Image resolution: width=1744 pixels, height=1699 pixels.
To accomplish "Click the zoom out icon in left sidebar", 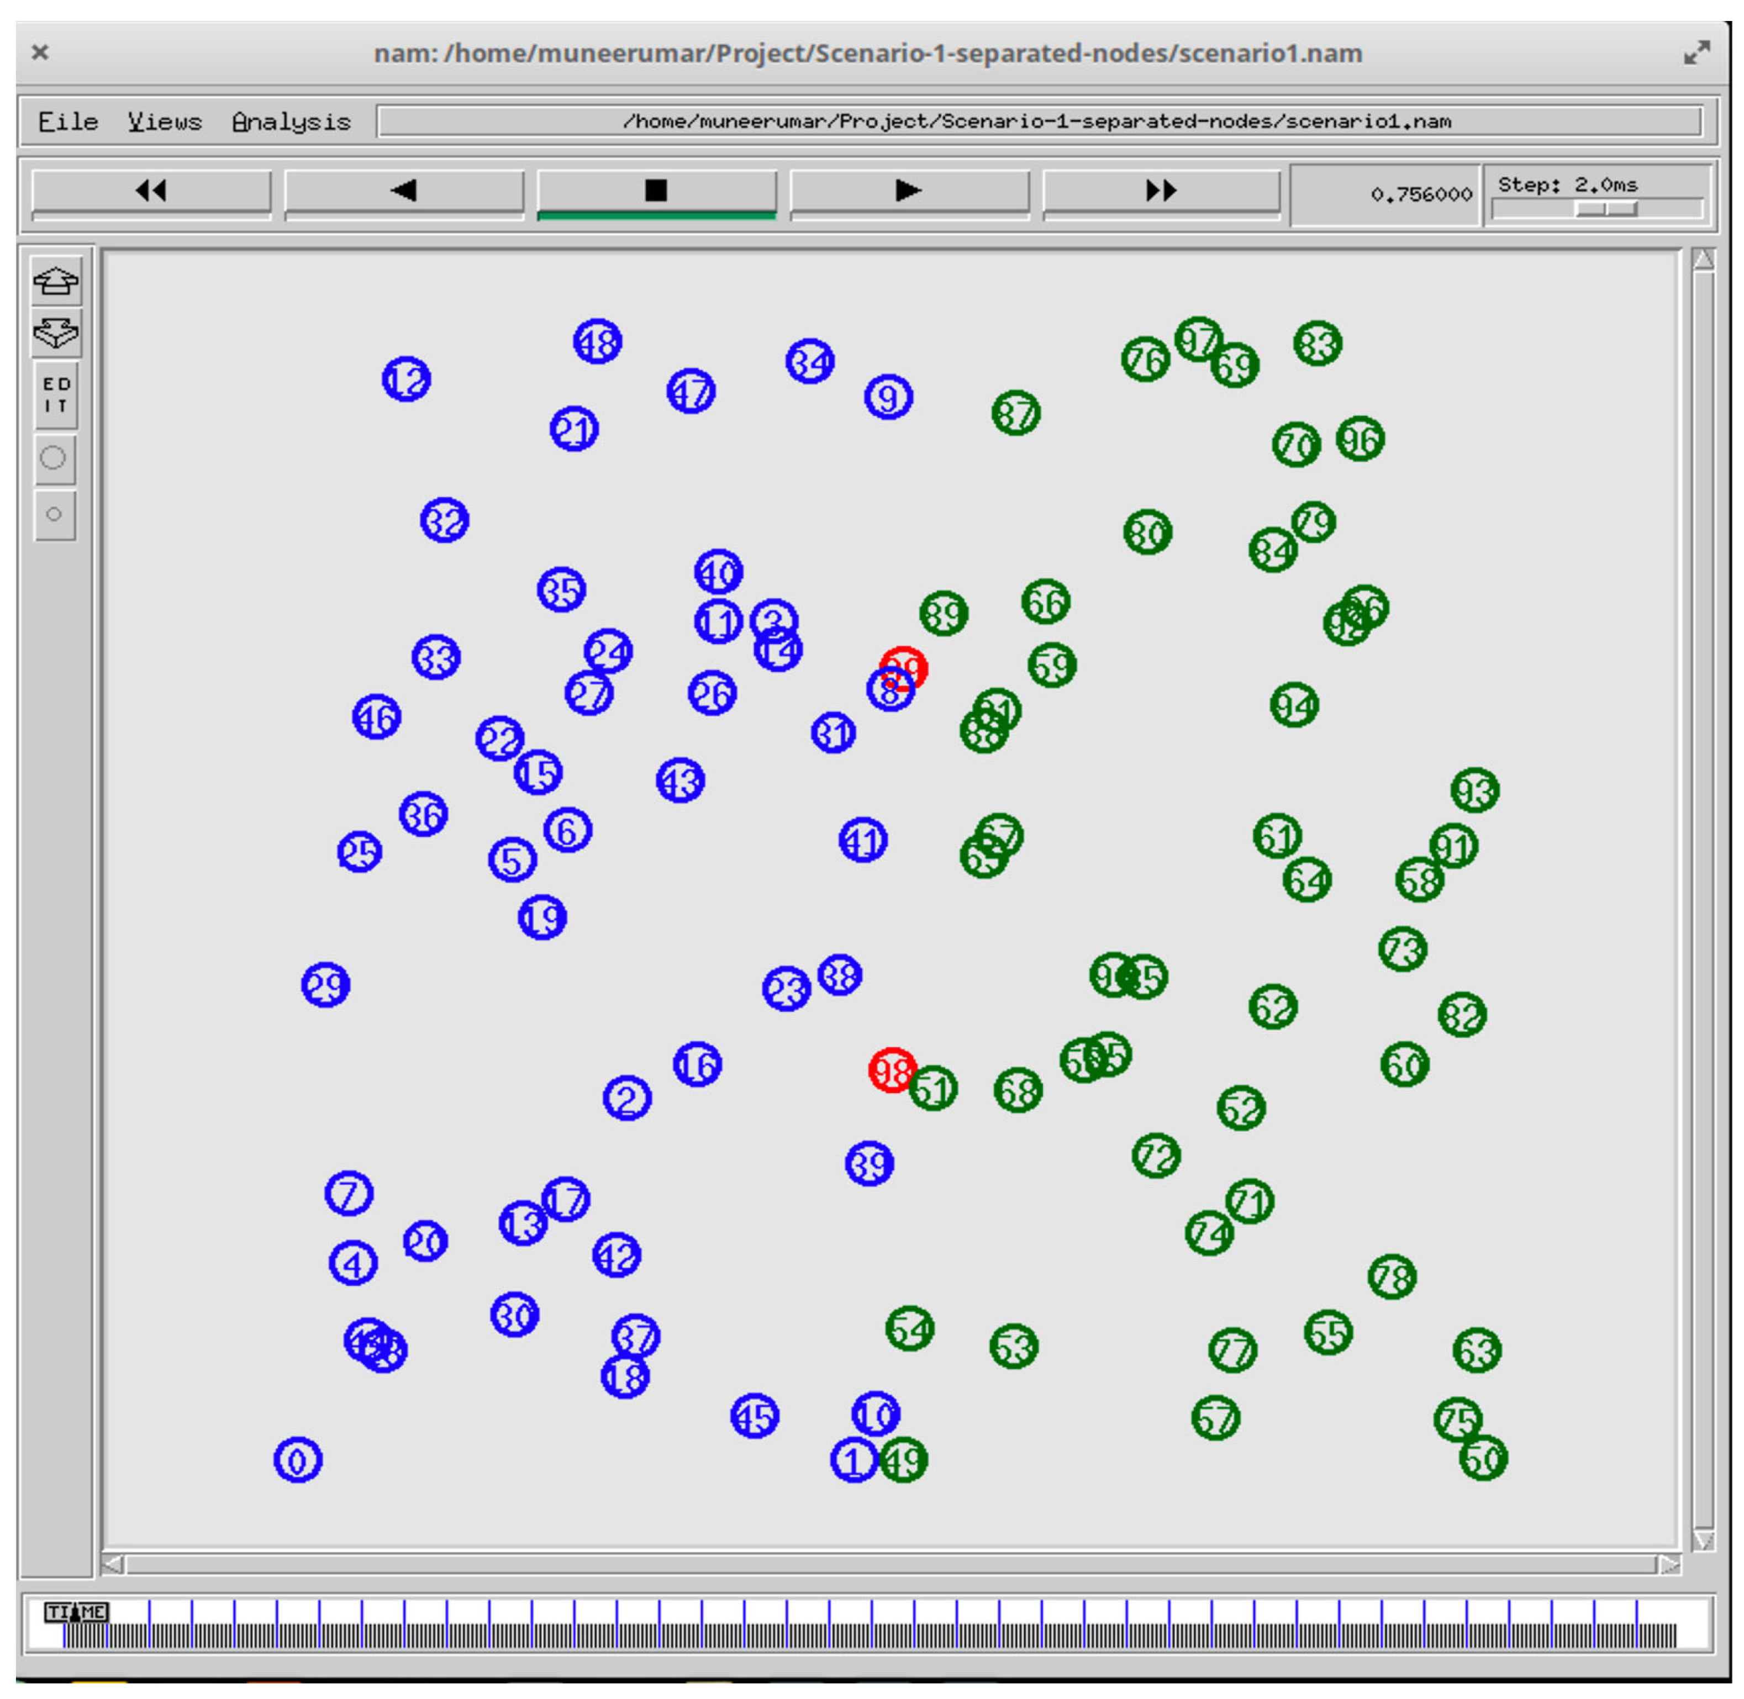I will [55, 333].
